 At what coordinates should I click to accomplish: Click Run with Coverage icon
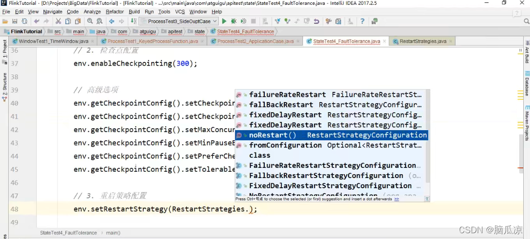pyautogui.click(x=243, y=21)
